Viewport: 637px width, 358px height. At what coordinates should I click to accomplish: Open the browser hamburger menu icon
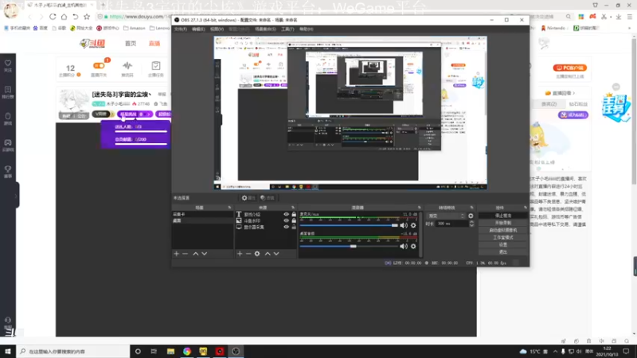click(x=629, y=17)
